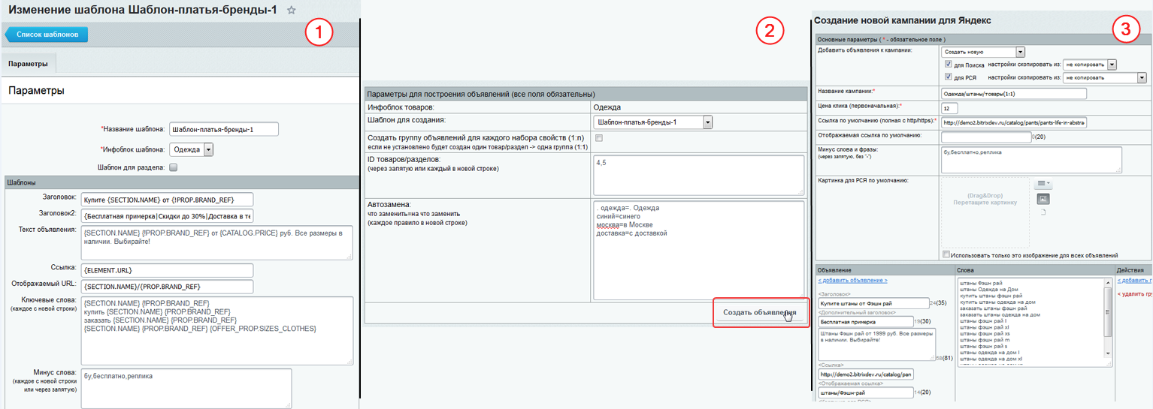Click the red удалить group link
Screen dimensions: 1153x409
pyautogui.click(x=1134, y=293)
